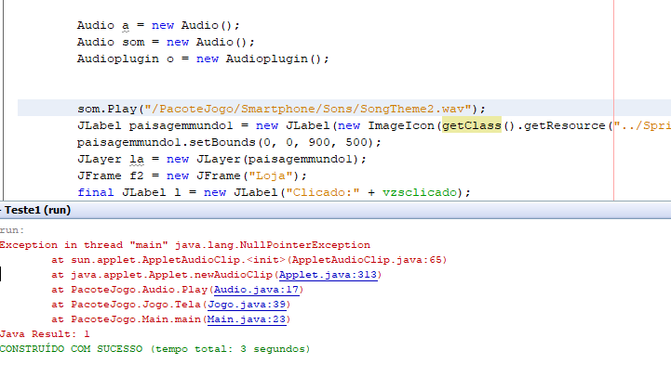Click the paisagemmundo1.setBounds line
This screenshot has width=671, height=377.
coord(229,142)
